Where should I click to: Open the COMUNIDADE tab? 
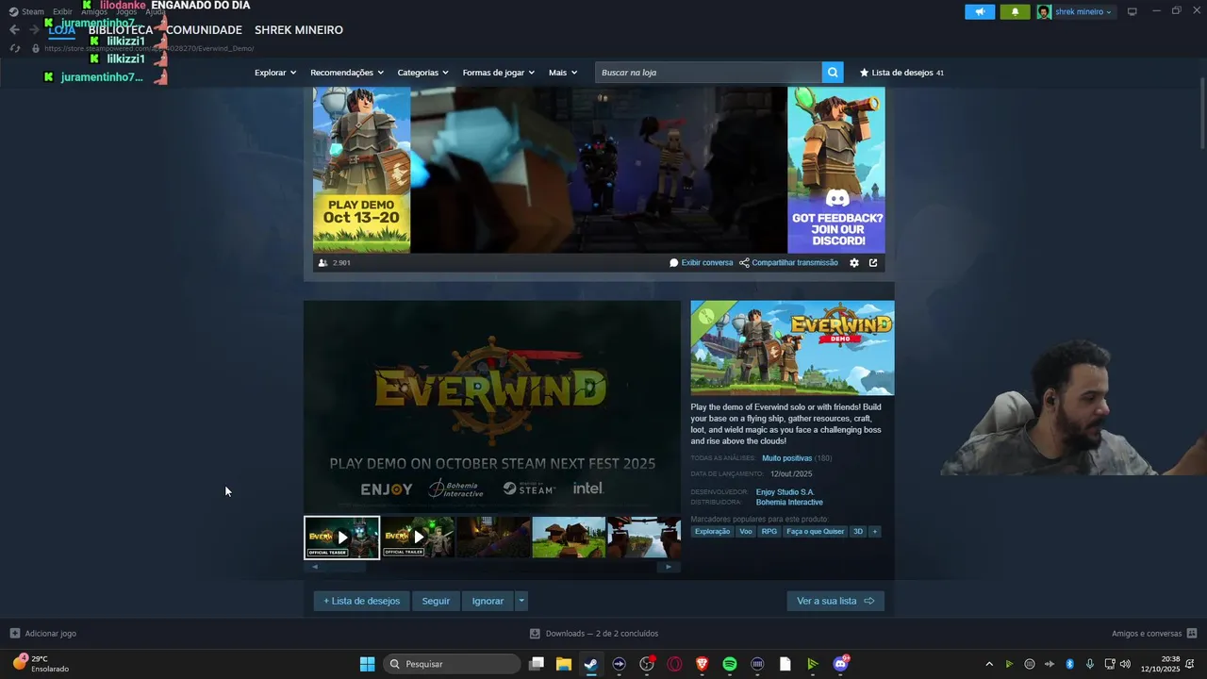(x=205, y=30)
